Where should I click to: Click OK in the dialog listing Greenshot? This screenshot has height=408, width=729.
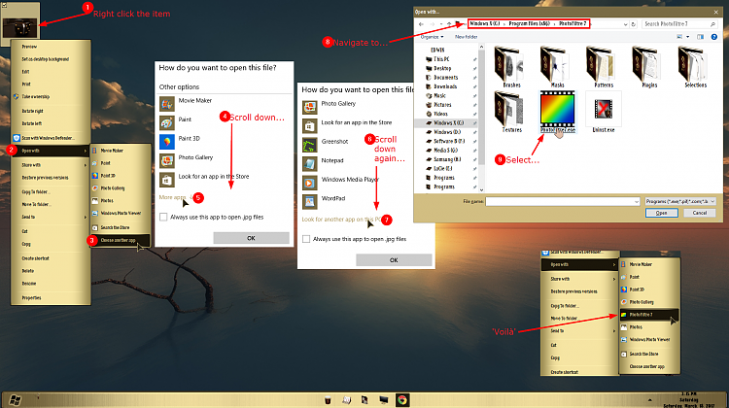tap(394, 259)
